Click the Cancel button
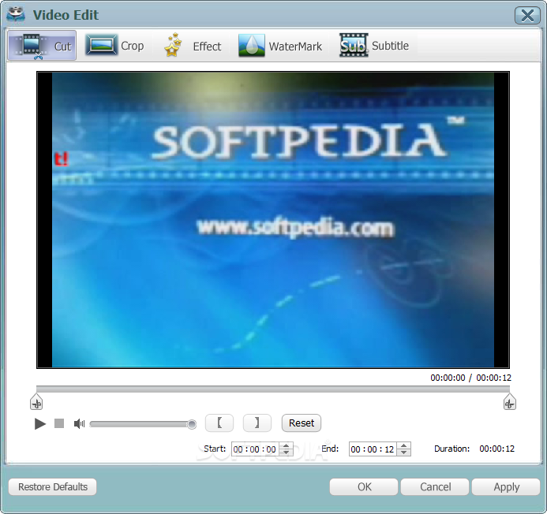Screen dimensions: 547x514 (435, 487)
